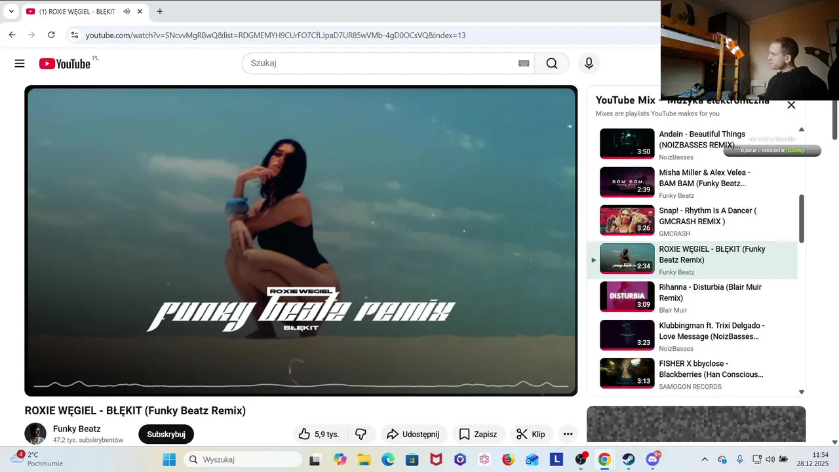Start voice search with microphone icon
This screenshot has height=472, width=839.
pyautogui.click(x=589, y=64)
